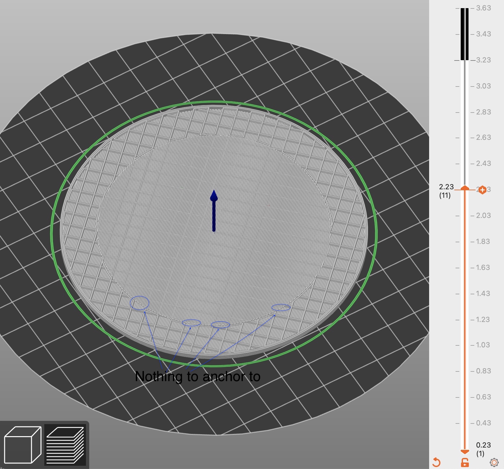Toggle the orange padlock on the slider
Viewport: 504px width, 469px height.
pos(465,462)
